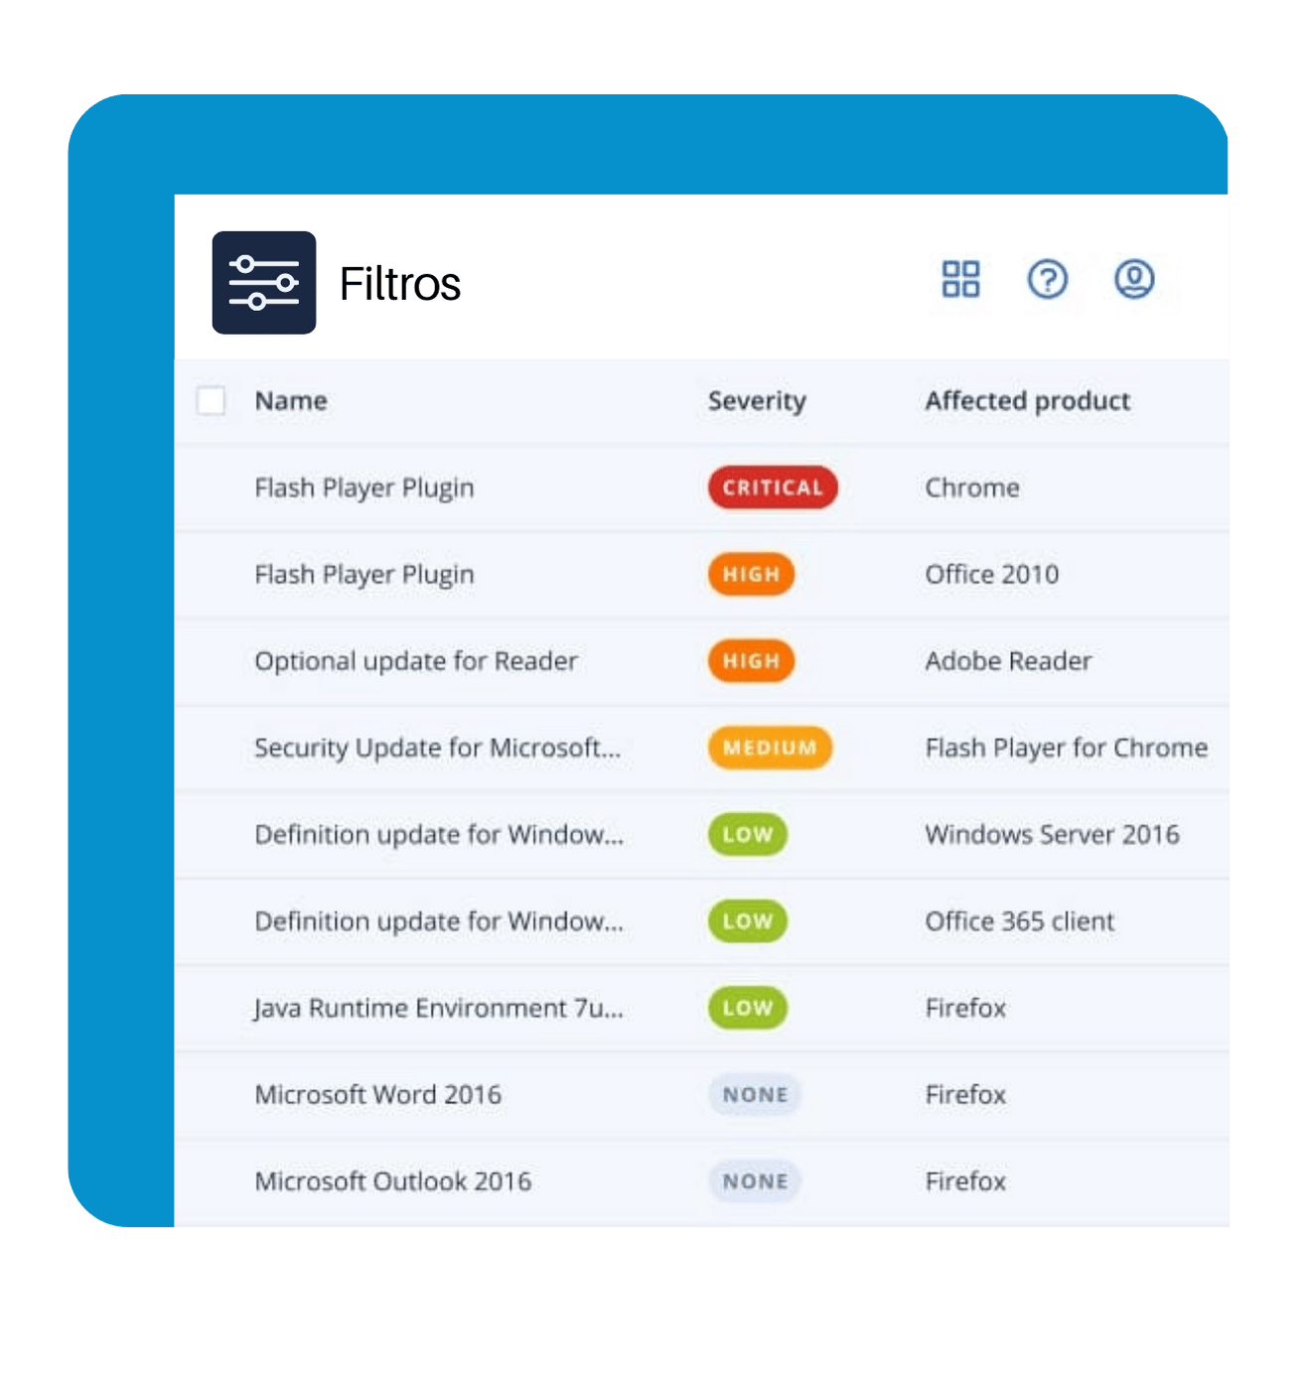1303x1390 pixels.
Task: Click the Windows Server 2016 cell
Action: pyautogui.click(x=1053, y=834)
